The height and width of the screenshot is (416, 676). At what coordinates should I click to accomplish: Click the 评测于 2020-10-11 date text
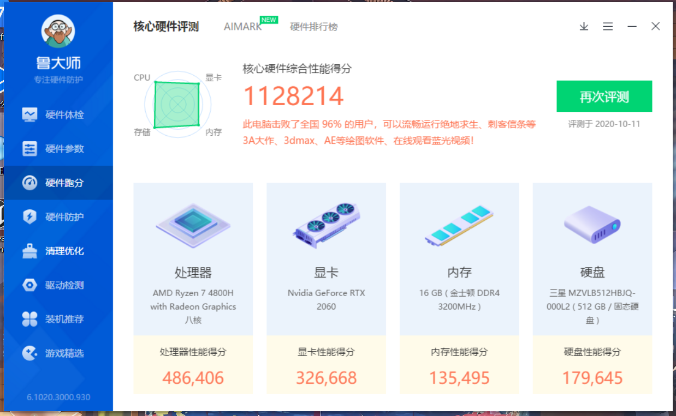point(604,124)
